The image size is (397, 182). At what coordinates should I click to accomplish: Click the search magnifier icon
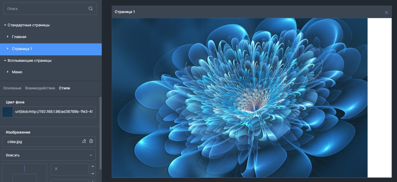tap(91, 9)
